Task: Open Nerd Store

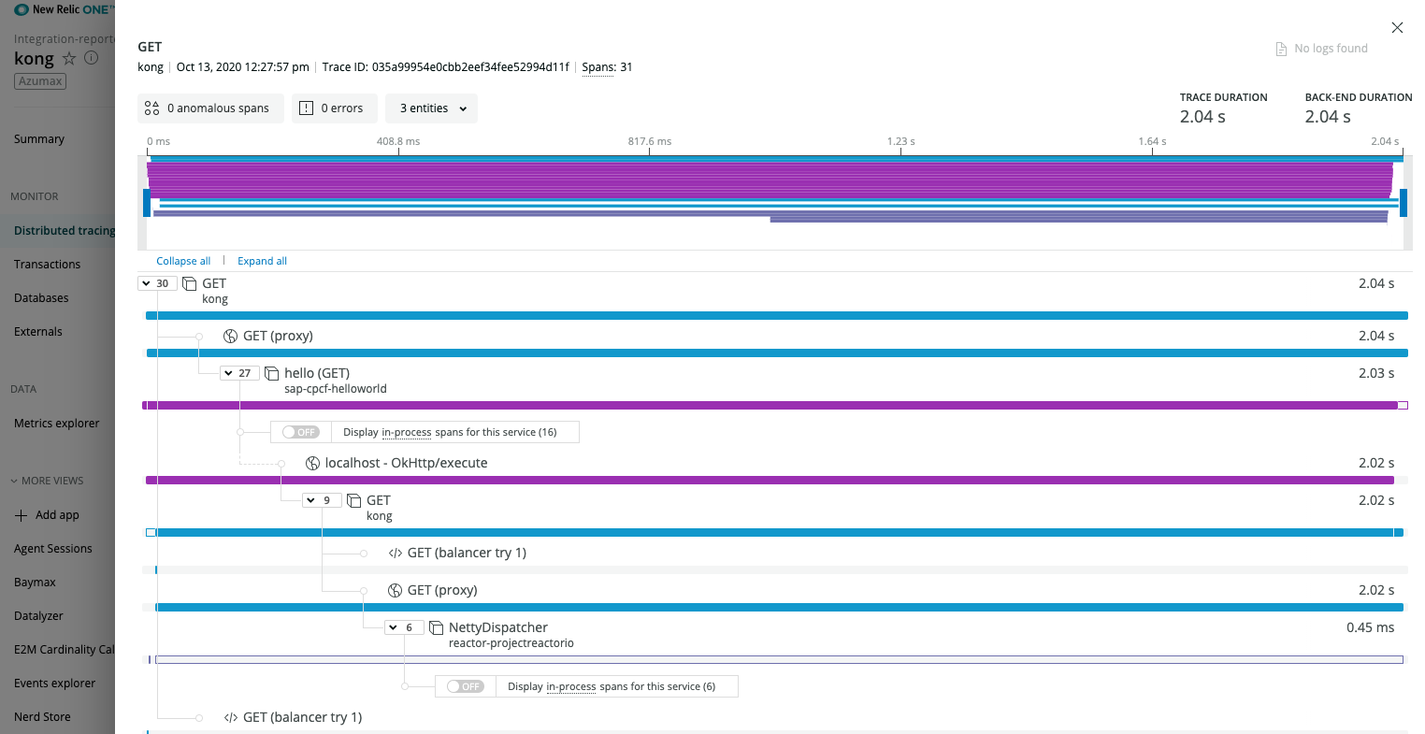Action: (x=42, y=717)
